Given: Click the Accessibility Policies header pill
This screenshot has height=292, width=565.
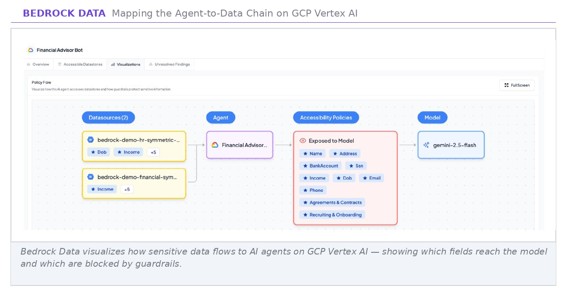Looking at the screenshot, I should [x=326, y=118].
